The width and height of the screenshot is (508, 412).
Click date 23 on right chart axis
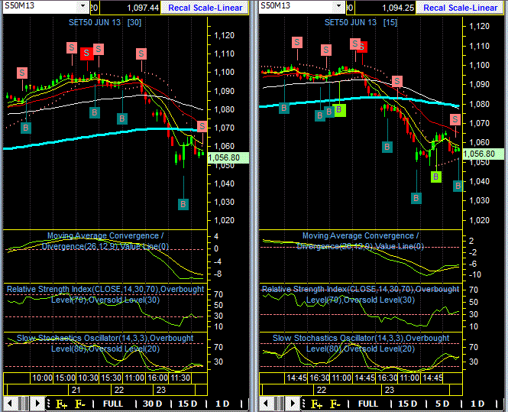389,390
